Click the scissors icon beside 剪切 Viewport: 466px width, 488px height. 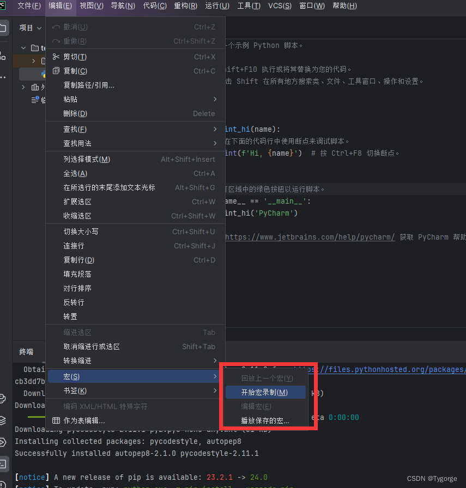tap(56, 56)
